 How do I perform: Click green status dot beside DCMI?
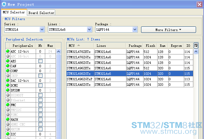[x=8, y=85]
